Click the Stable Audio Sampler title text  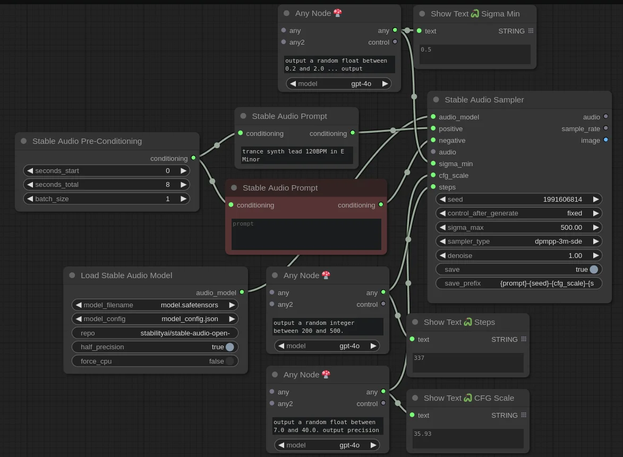[484, 100]
